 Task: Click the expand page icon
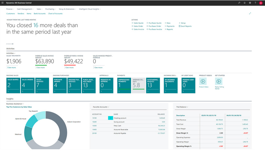pos(250,13)
